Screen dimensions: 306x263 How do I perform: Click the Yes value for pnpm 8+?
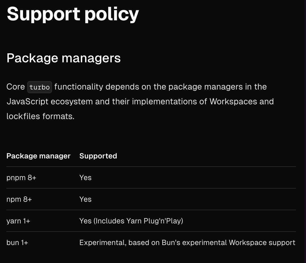[85, 178]
